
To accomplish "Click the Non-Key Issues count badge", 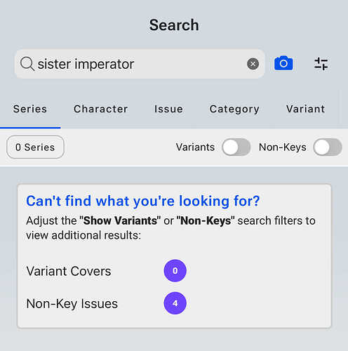I will coord(175,303).
